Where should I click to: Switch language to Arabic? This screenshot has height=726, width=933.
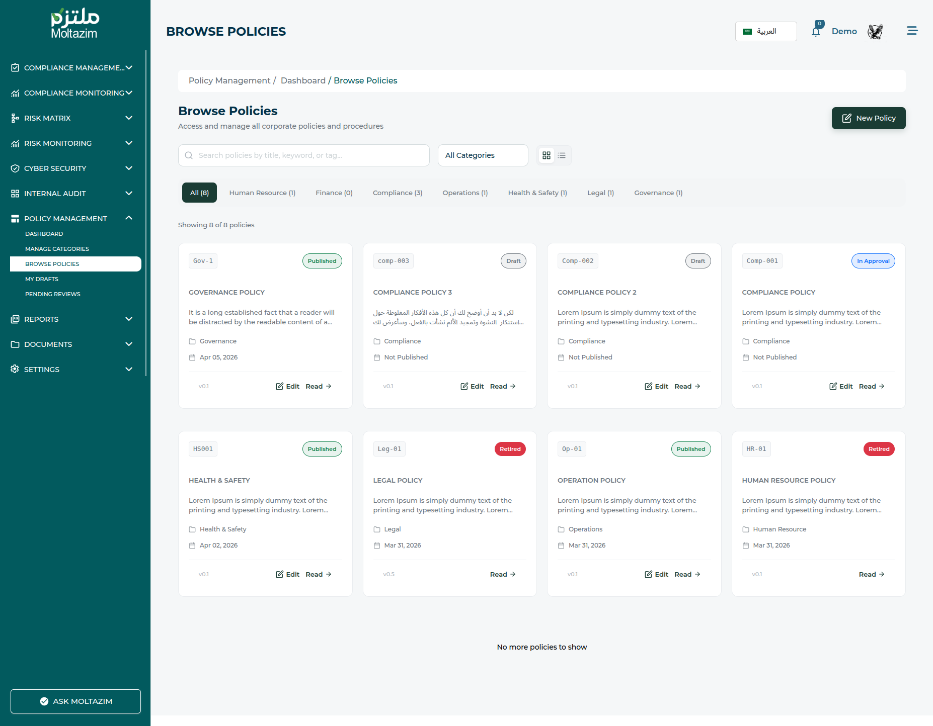coord(765,31)
